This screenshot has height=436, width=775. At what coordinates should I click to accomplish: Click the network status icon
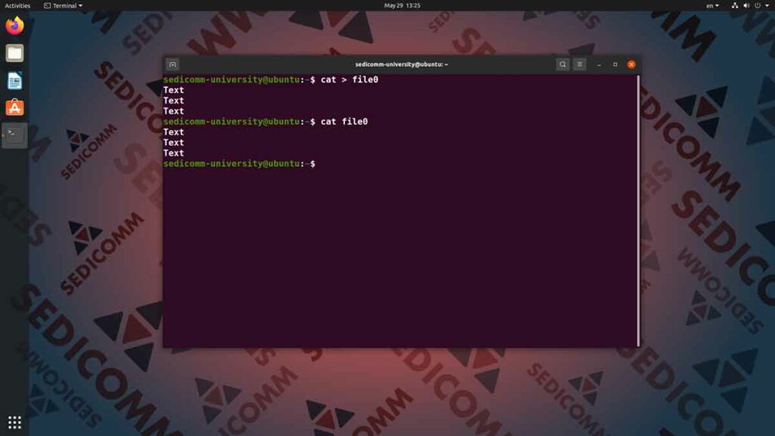[x=735, y=5]
